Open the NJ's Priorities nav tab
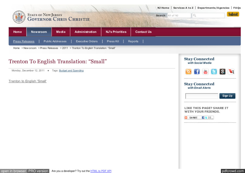Screen dimensions: 245x173 116,32
